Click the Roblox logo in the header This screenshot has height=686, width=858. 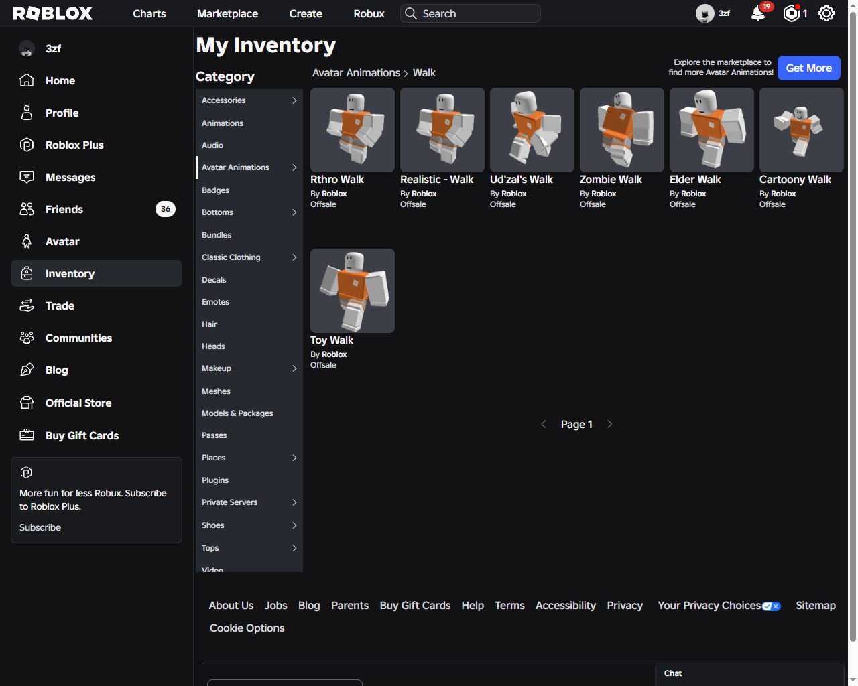(53, 13)
